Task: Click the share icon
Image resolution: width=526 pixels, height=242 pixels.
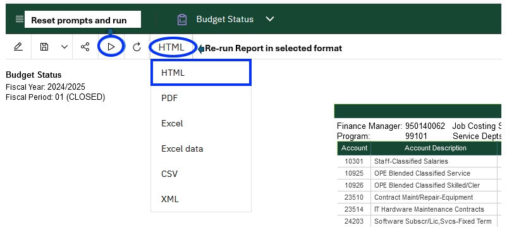Action: coord(85,47)
